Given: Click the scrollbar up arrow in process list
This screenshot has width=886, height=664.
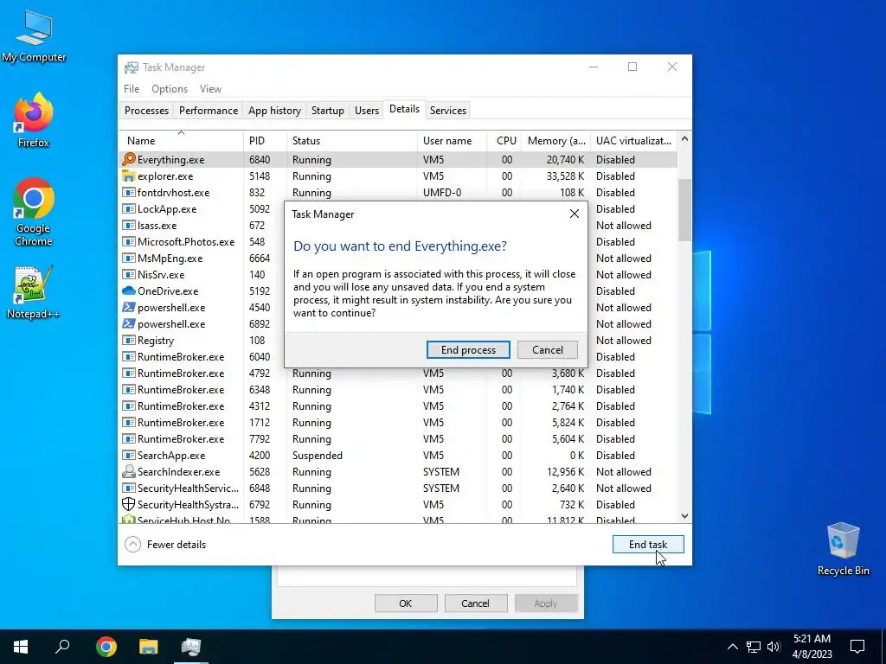Looking at the screenshot, I should tap(685, 138).
